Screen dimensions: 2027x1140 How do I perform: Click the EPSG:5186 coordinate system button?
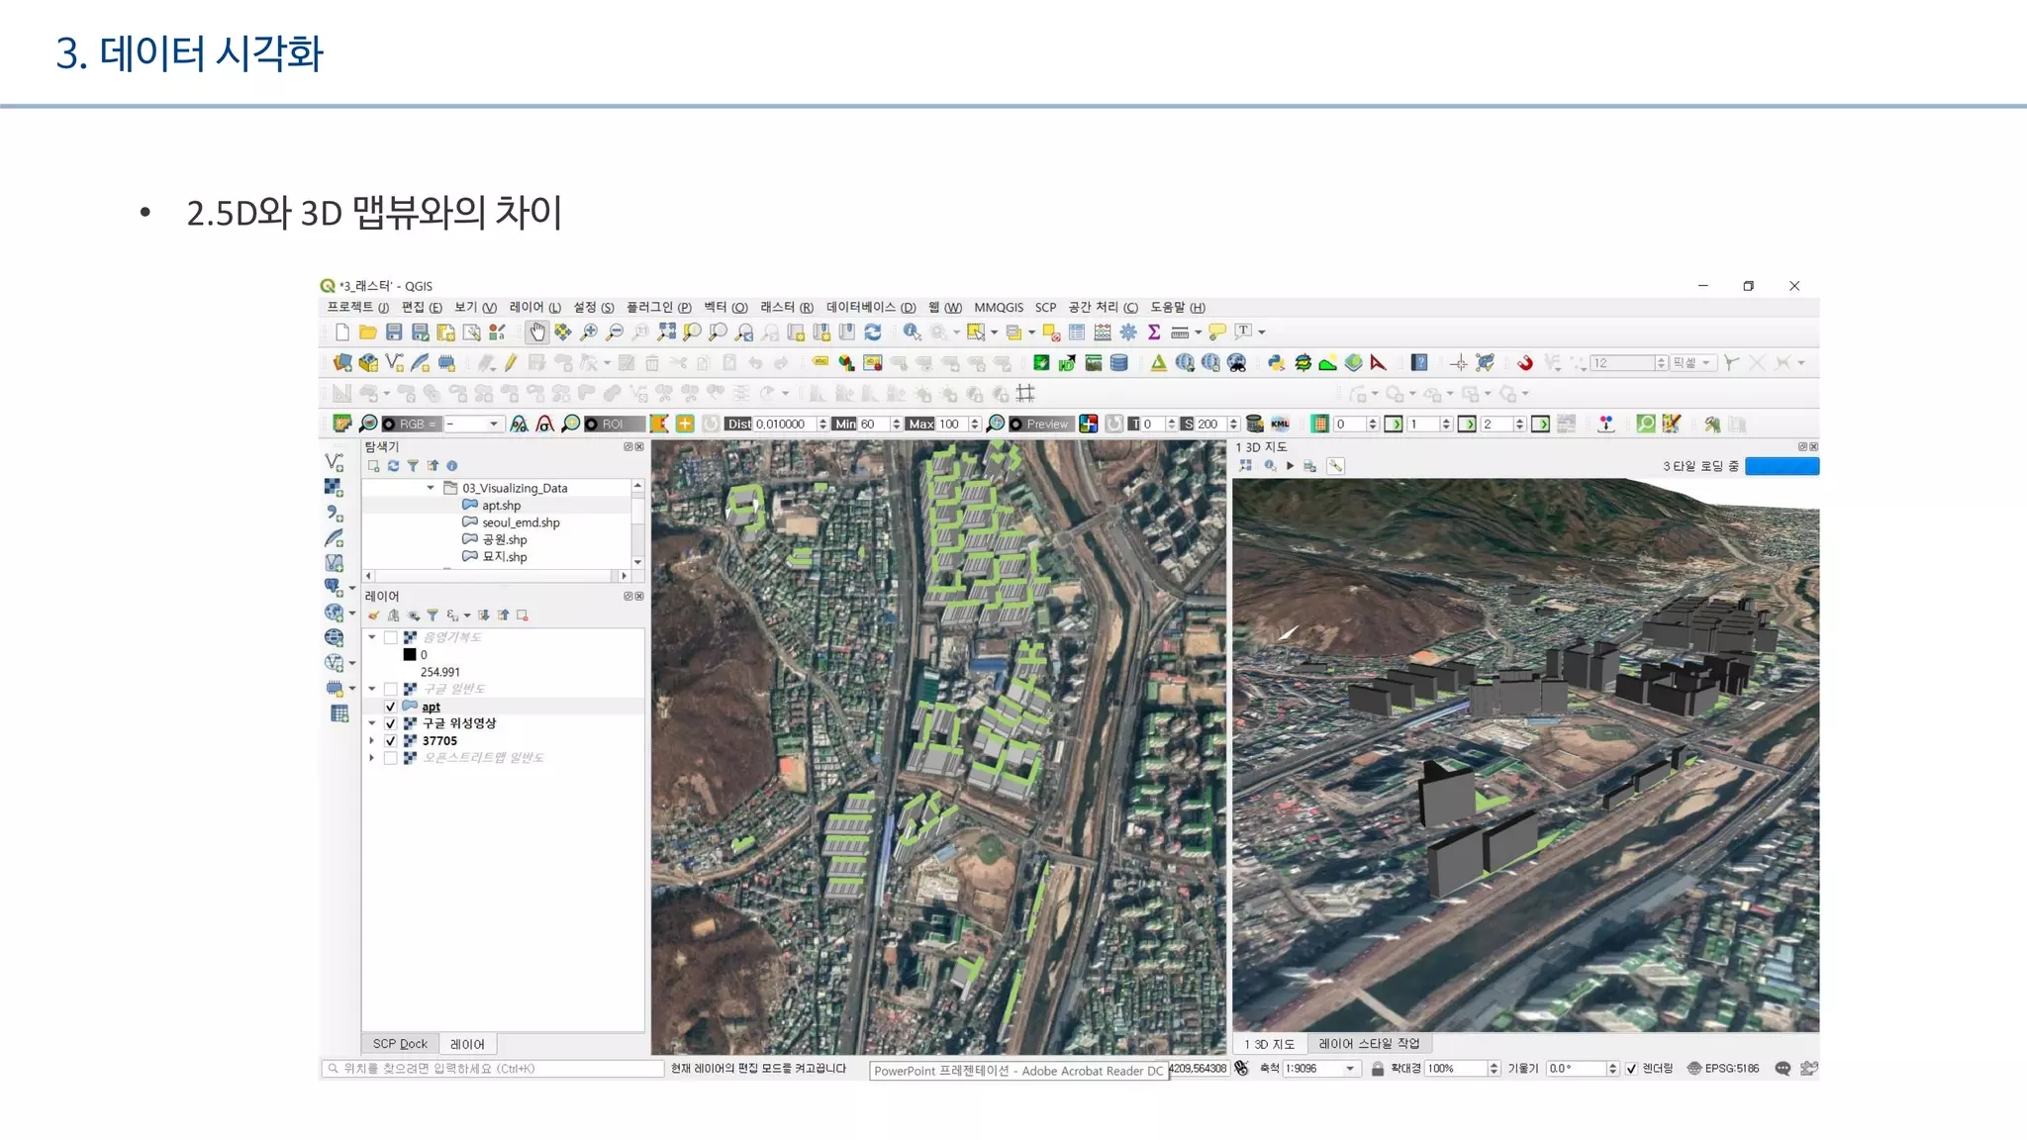(1722, 1069)
